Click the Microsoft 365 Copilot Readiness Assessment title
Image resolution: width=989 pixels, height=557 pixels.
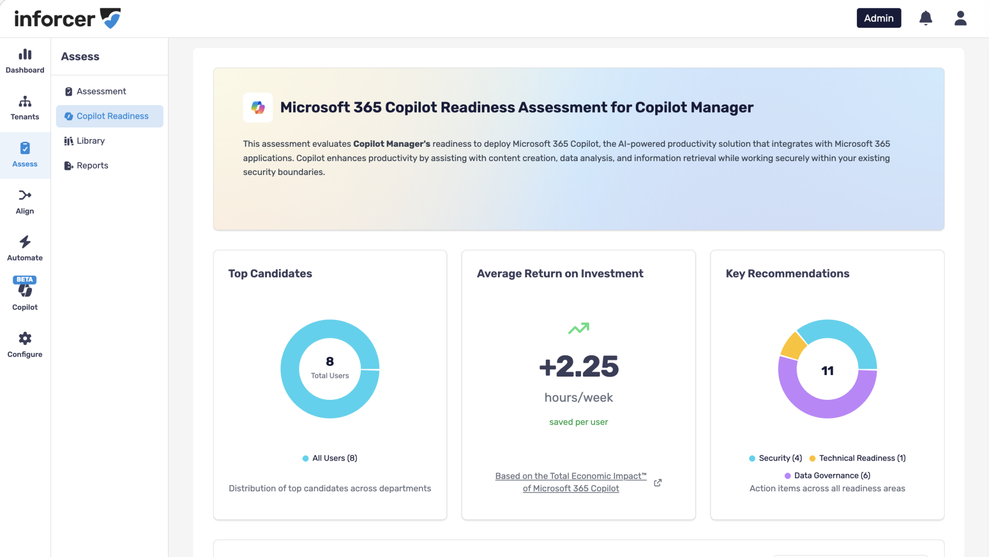tap(517, 107)
